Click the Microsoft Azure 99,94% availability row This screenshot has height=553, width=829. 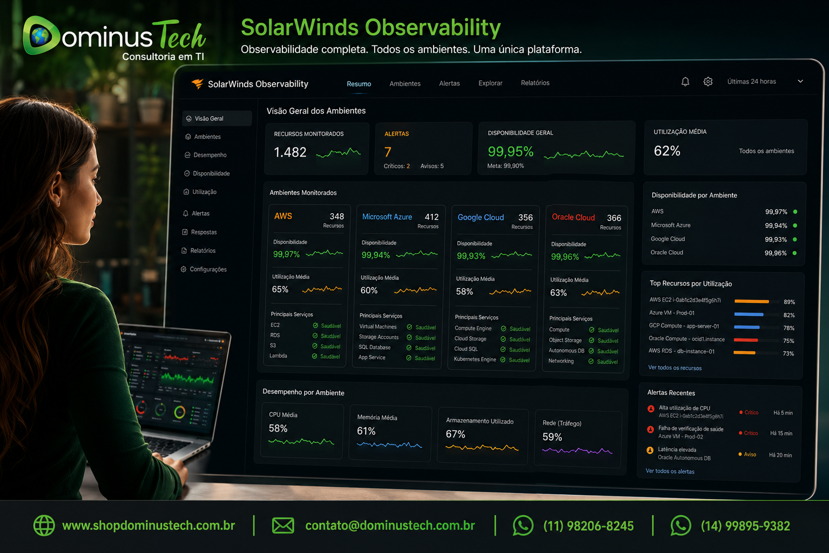coord(724,225)
